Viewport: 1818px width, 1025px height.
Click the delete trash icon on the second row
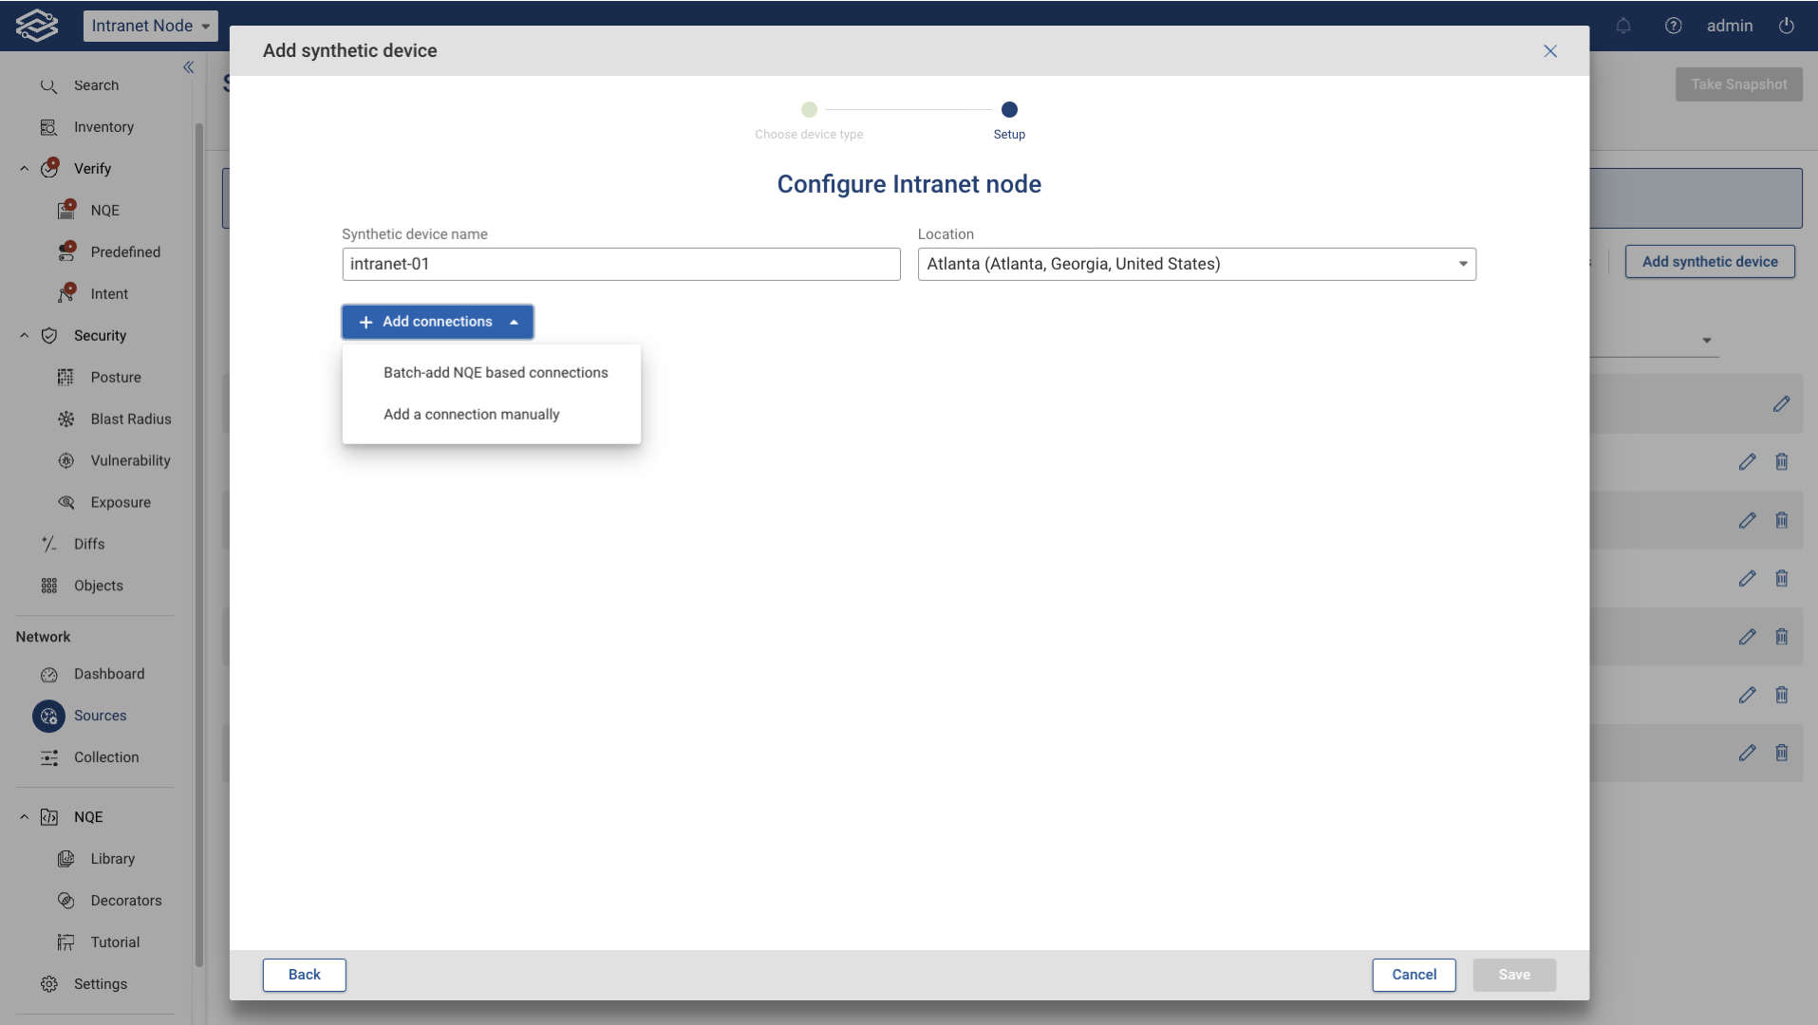(1782, 462)
